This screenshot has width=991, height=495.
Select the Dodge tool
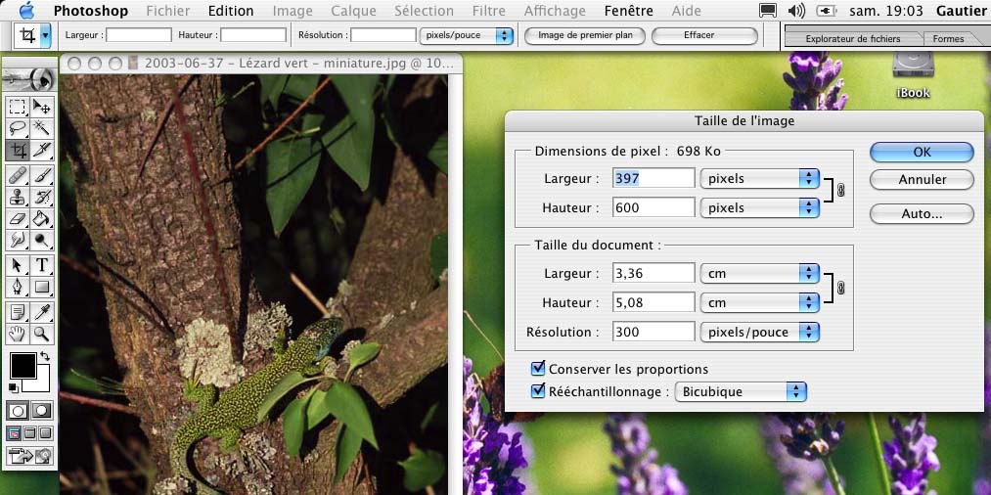click(42, 240)
